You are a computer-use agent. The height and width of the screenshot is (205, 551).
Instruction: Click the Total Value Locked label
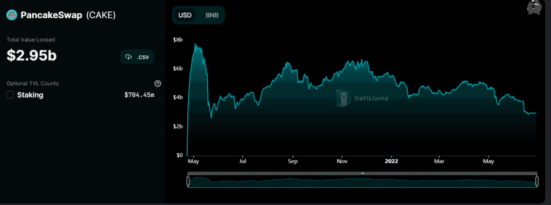click(31, 40)
